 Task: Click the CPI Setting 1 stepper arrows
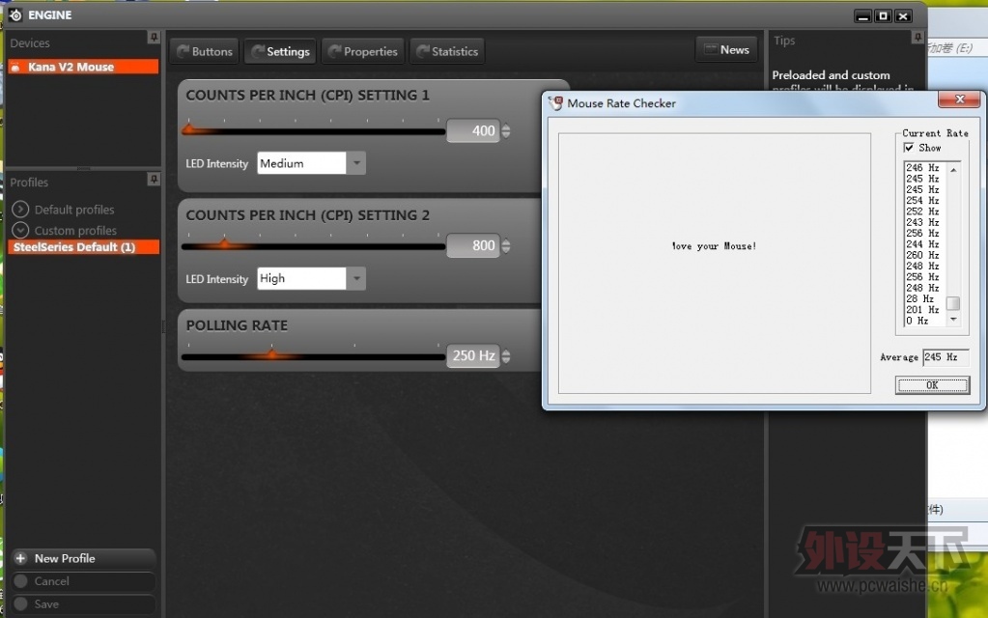pyautogui.click(x=506, y=131)
